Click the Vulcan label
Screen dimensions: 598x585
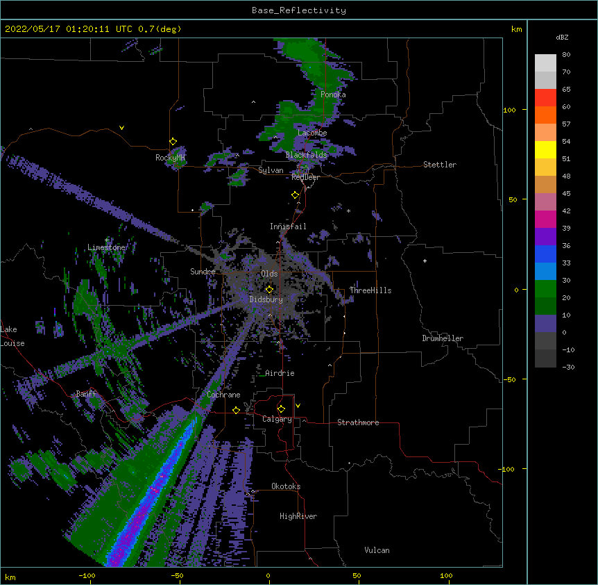(377, 550)
